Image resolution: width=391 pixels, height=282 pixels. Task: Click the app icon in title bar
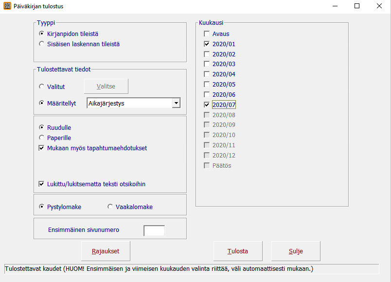[x=7, y=6]
